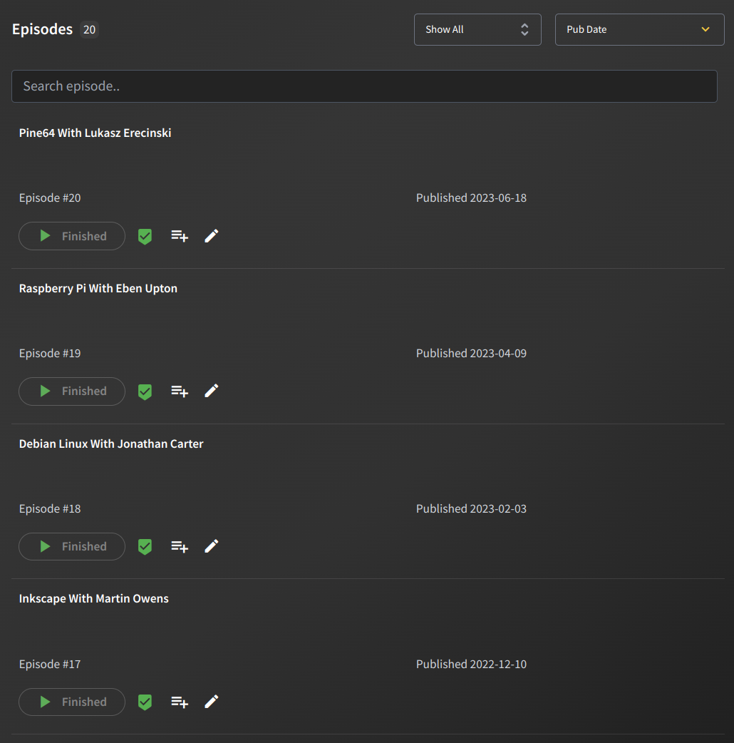Click pencil edit icon for Episode #19

(212, 391)
